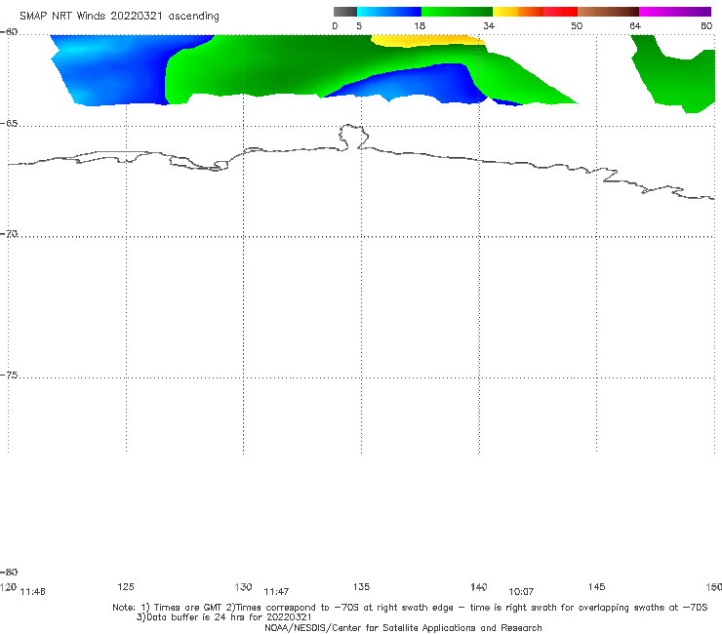The height and width of the screenshot is (634, 722).
Task: Click the longitude label '125'
Action: pos(126,586)
